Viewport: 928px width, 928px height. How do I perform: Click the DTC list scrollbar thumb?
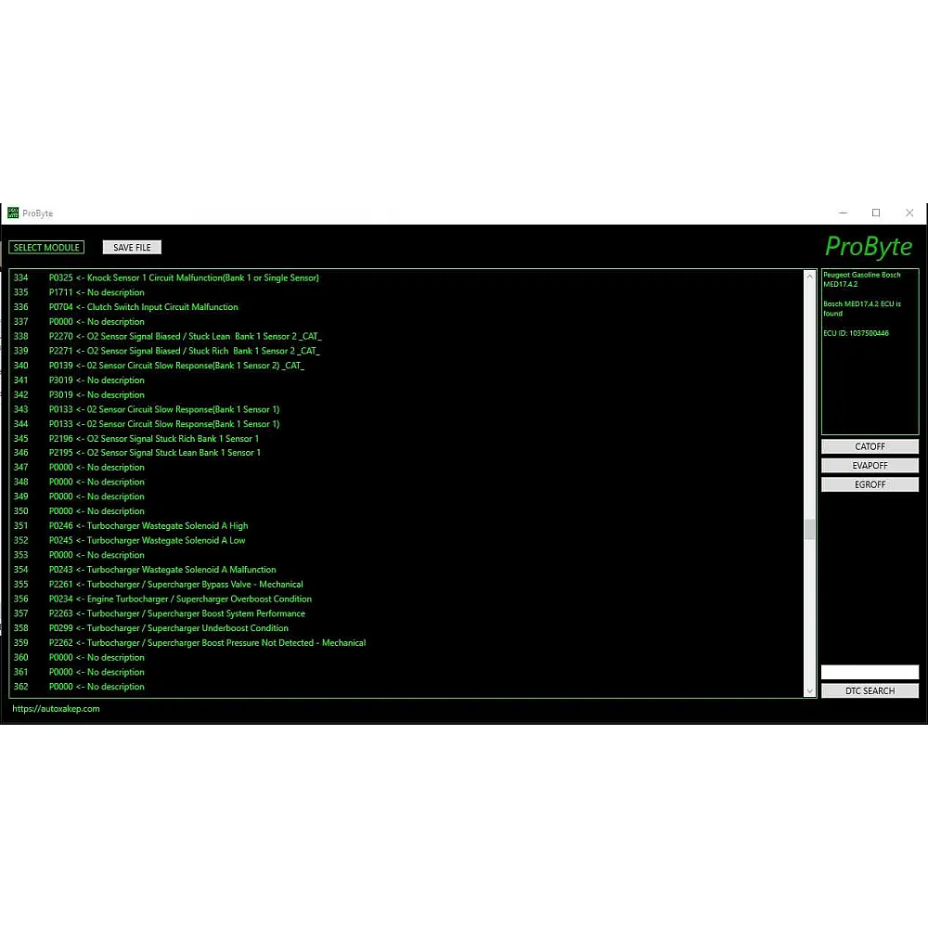(809, 529)
